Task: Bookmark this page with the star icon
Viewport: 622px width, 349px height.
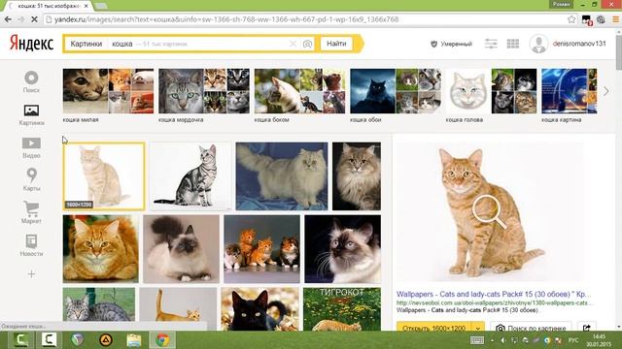Action: [571, 19]
